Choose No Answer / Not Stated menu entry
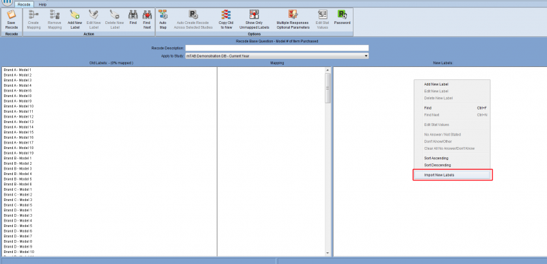 coord(452,135)
